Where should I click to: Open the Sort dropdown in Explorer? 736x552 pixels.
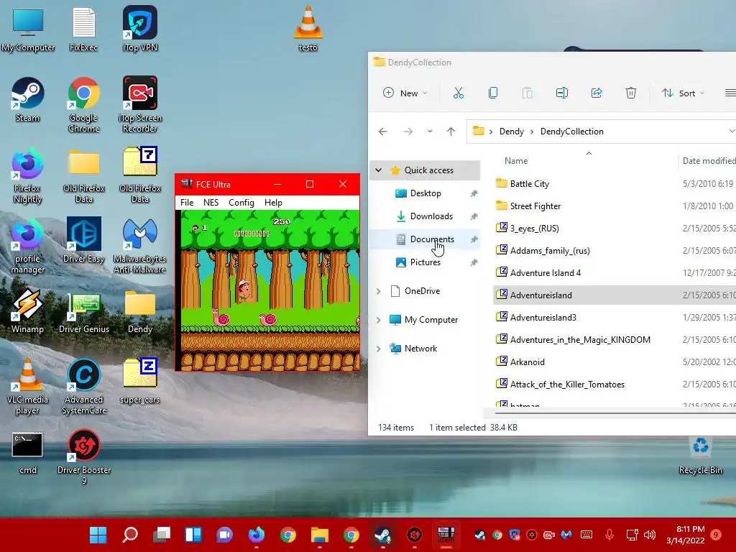(683, 93)
